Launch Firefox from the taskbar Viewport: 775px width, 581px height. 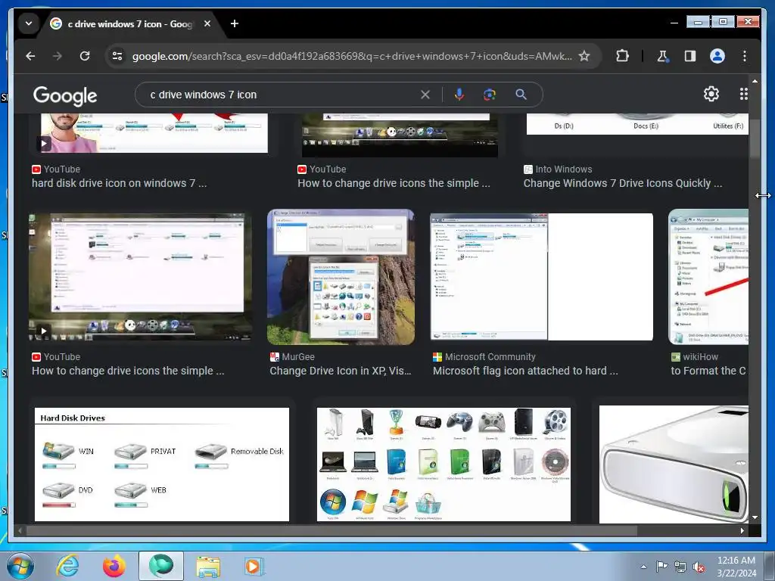point(114,566)
